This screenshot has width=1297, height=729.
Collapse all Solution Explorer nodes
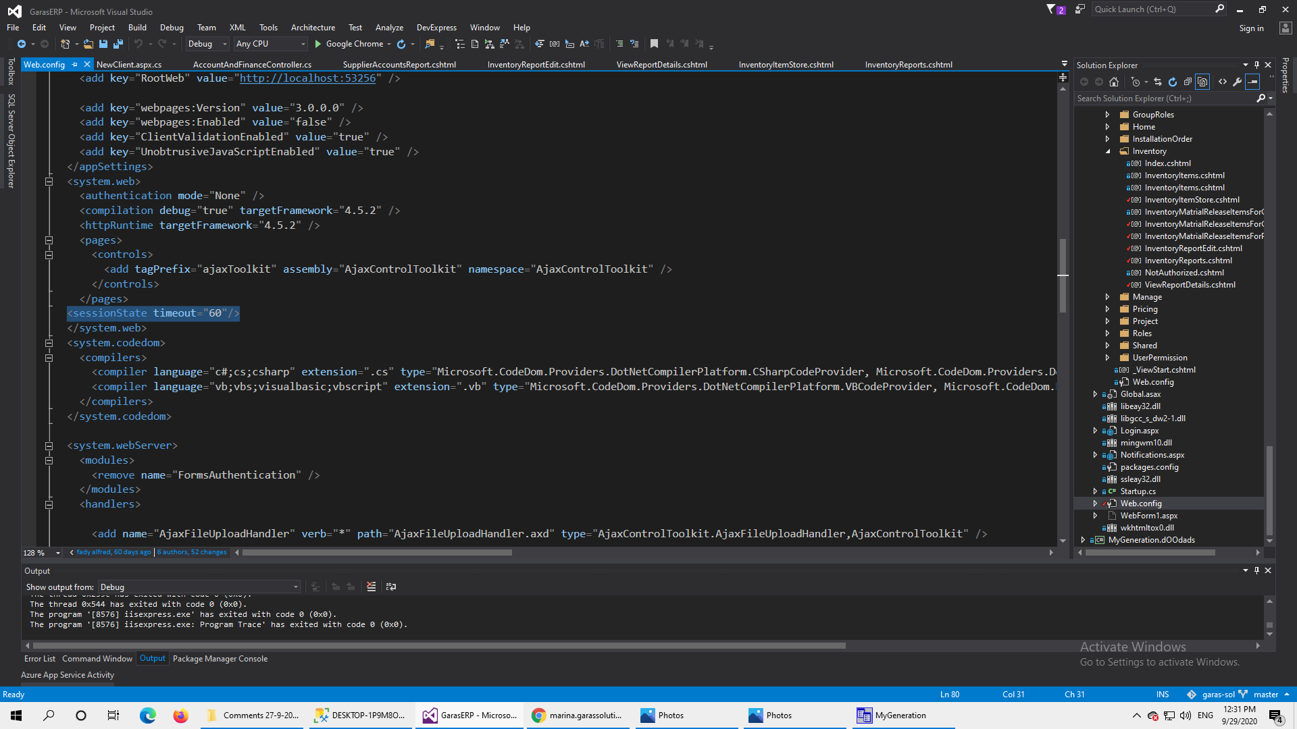(1188, 82)
